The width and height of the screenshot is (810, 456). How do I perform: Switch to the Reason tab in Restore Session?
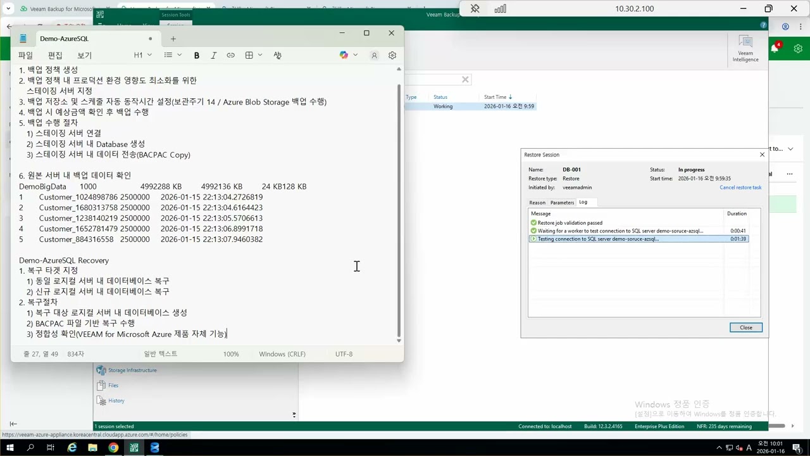(537, 203)
